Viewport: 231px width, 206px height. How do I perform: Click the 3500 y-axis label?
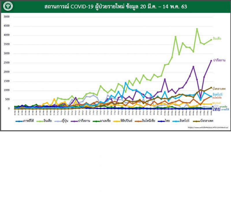click(7, 44)
